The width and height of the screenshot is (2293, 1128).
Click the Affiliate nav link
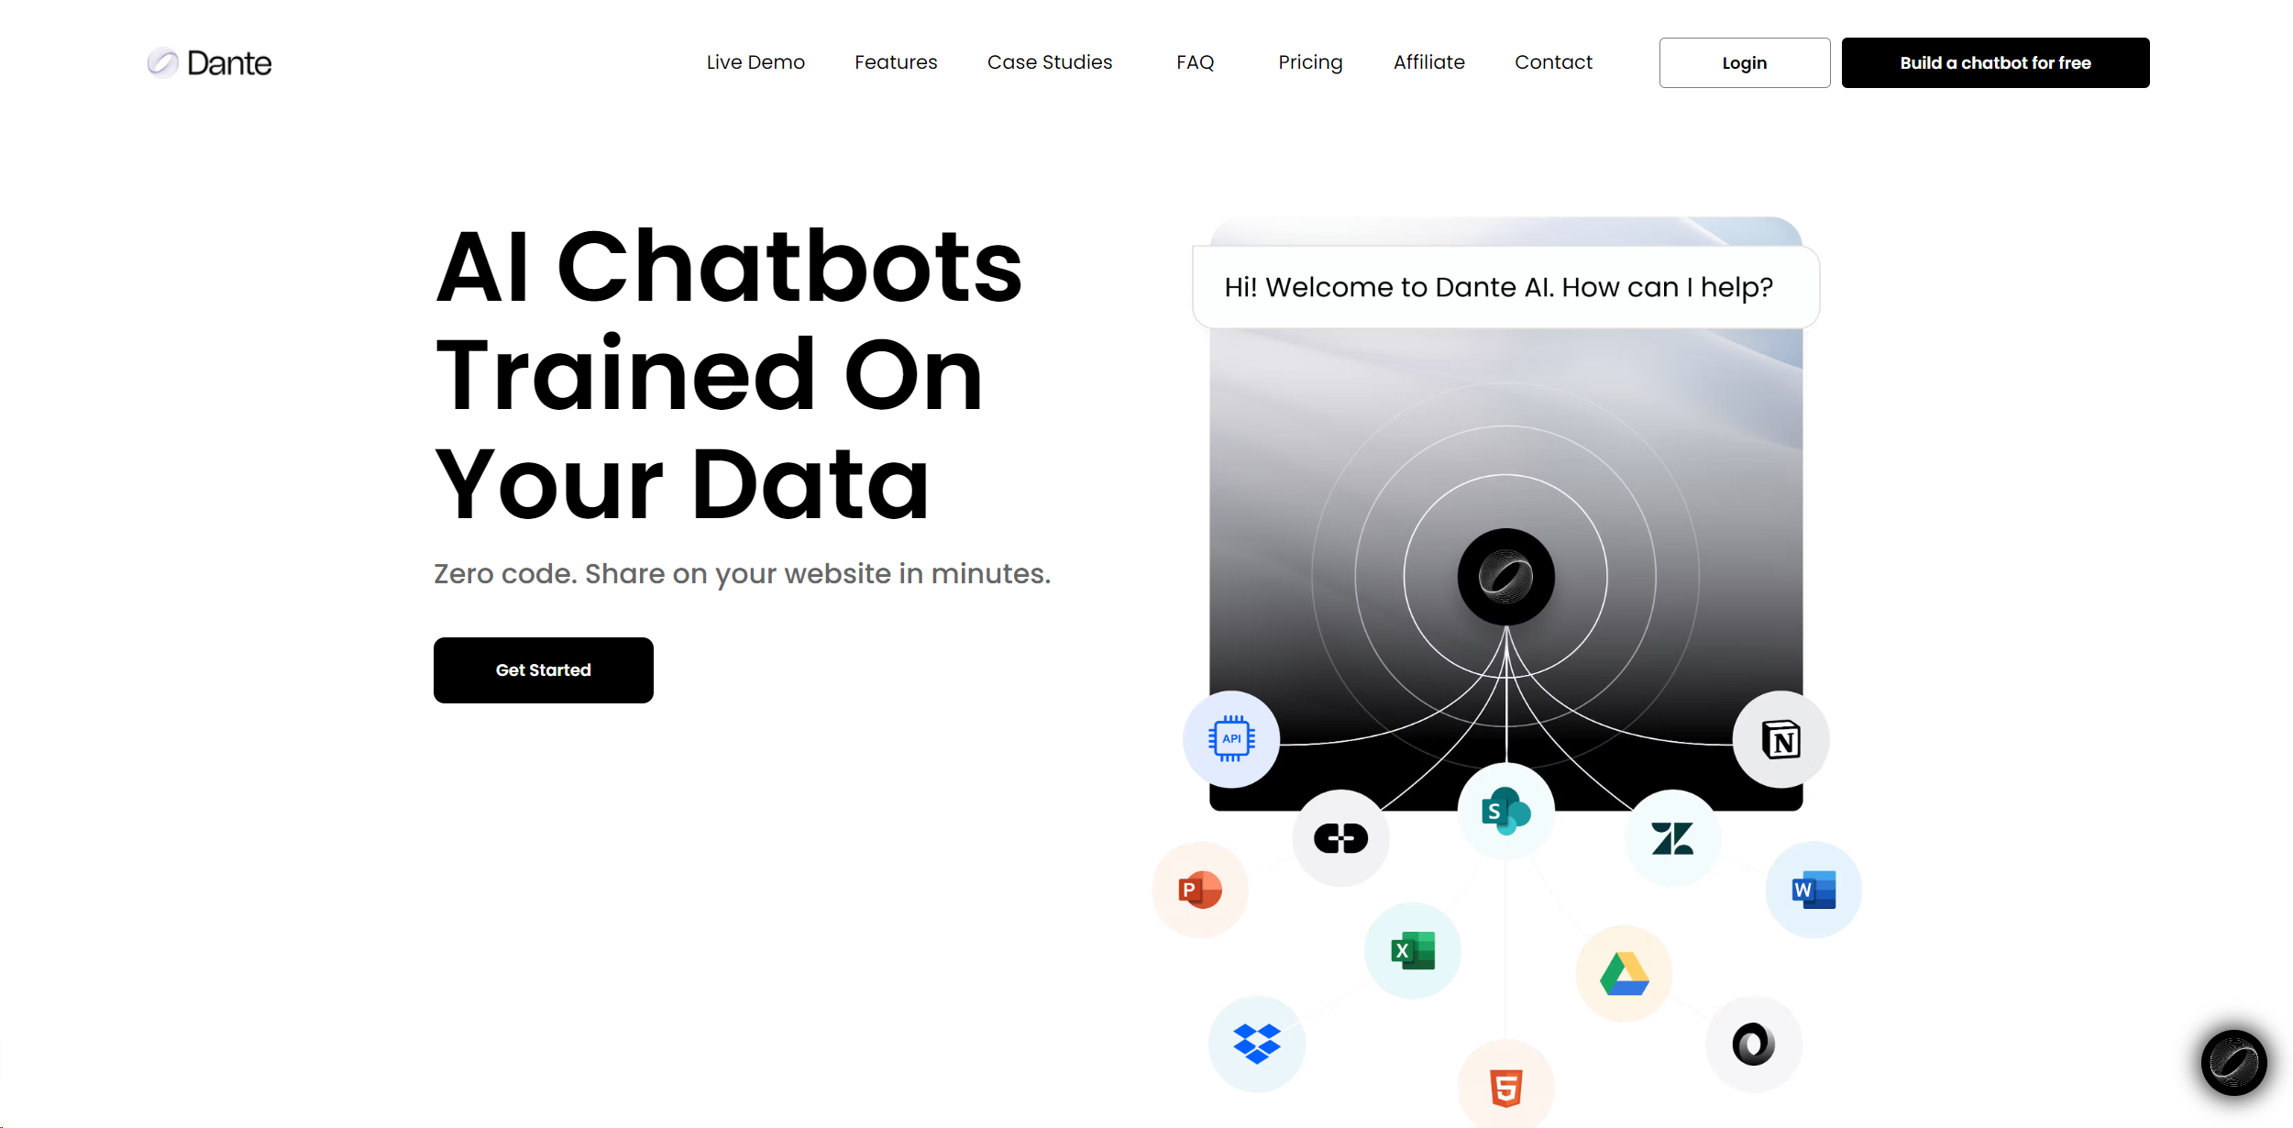coord(1428,61)
